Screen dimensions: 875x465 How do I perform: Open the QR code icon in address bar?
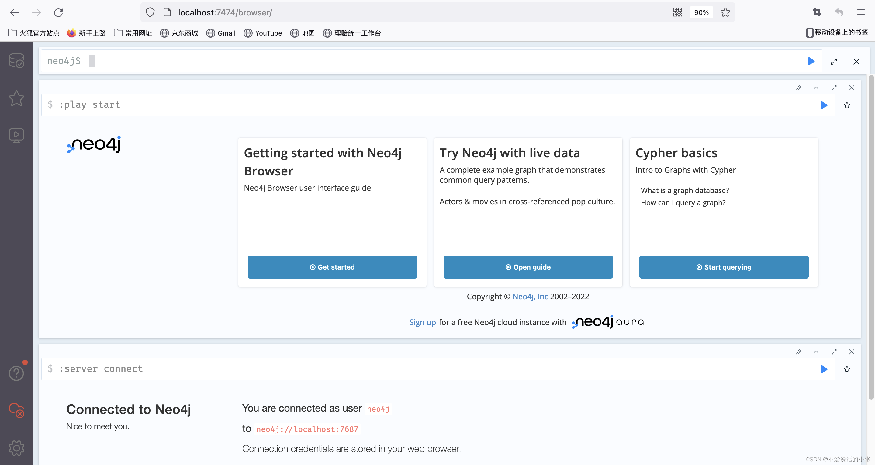coord(677,12)
